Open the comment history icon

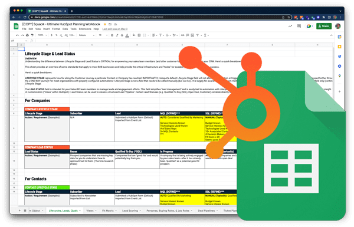pyautogui.click(x=299, y=26)
